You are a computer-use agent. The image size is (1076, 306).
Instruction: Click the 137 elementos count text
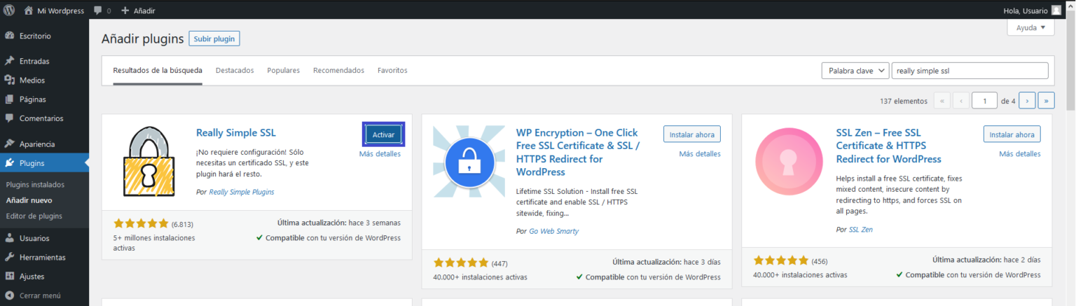(x=904, y=101)
